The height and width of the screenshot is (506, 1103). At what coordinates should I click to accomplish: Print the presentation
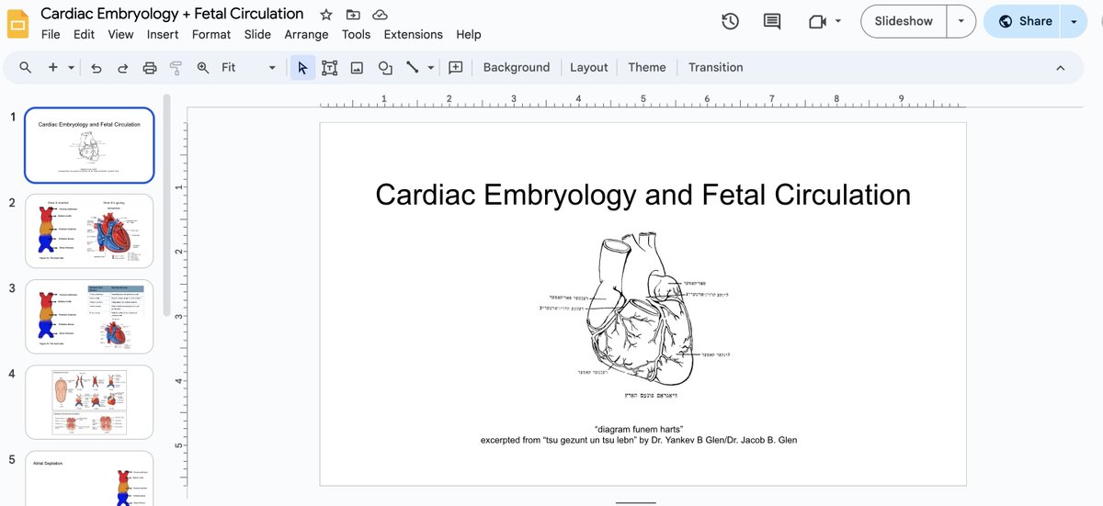[x=150, y=67]
